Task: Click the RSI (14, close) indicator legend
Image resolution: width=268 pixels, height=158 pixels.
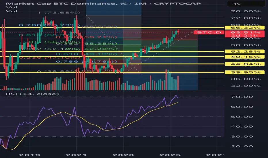Action: tap(32, 94)
